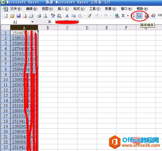The image size is (162, 151).
Task: Expand the AutoSum functions dropdown arrow
Action: [128, 16]
